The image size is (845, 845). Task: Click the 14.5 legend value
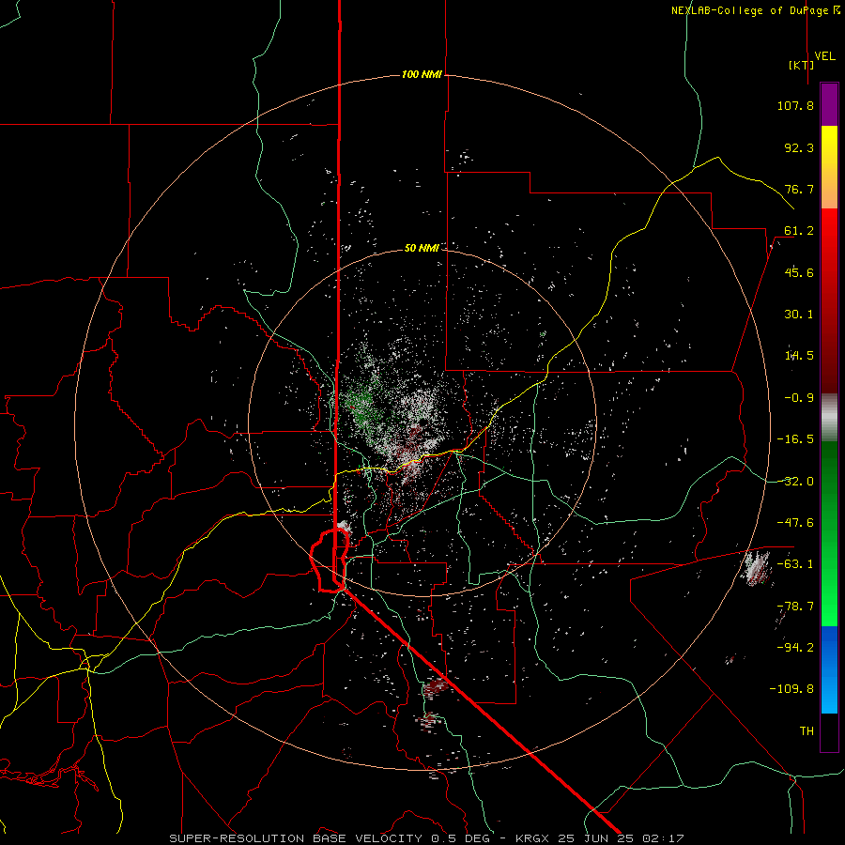click(x=799, y=356)
